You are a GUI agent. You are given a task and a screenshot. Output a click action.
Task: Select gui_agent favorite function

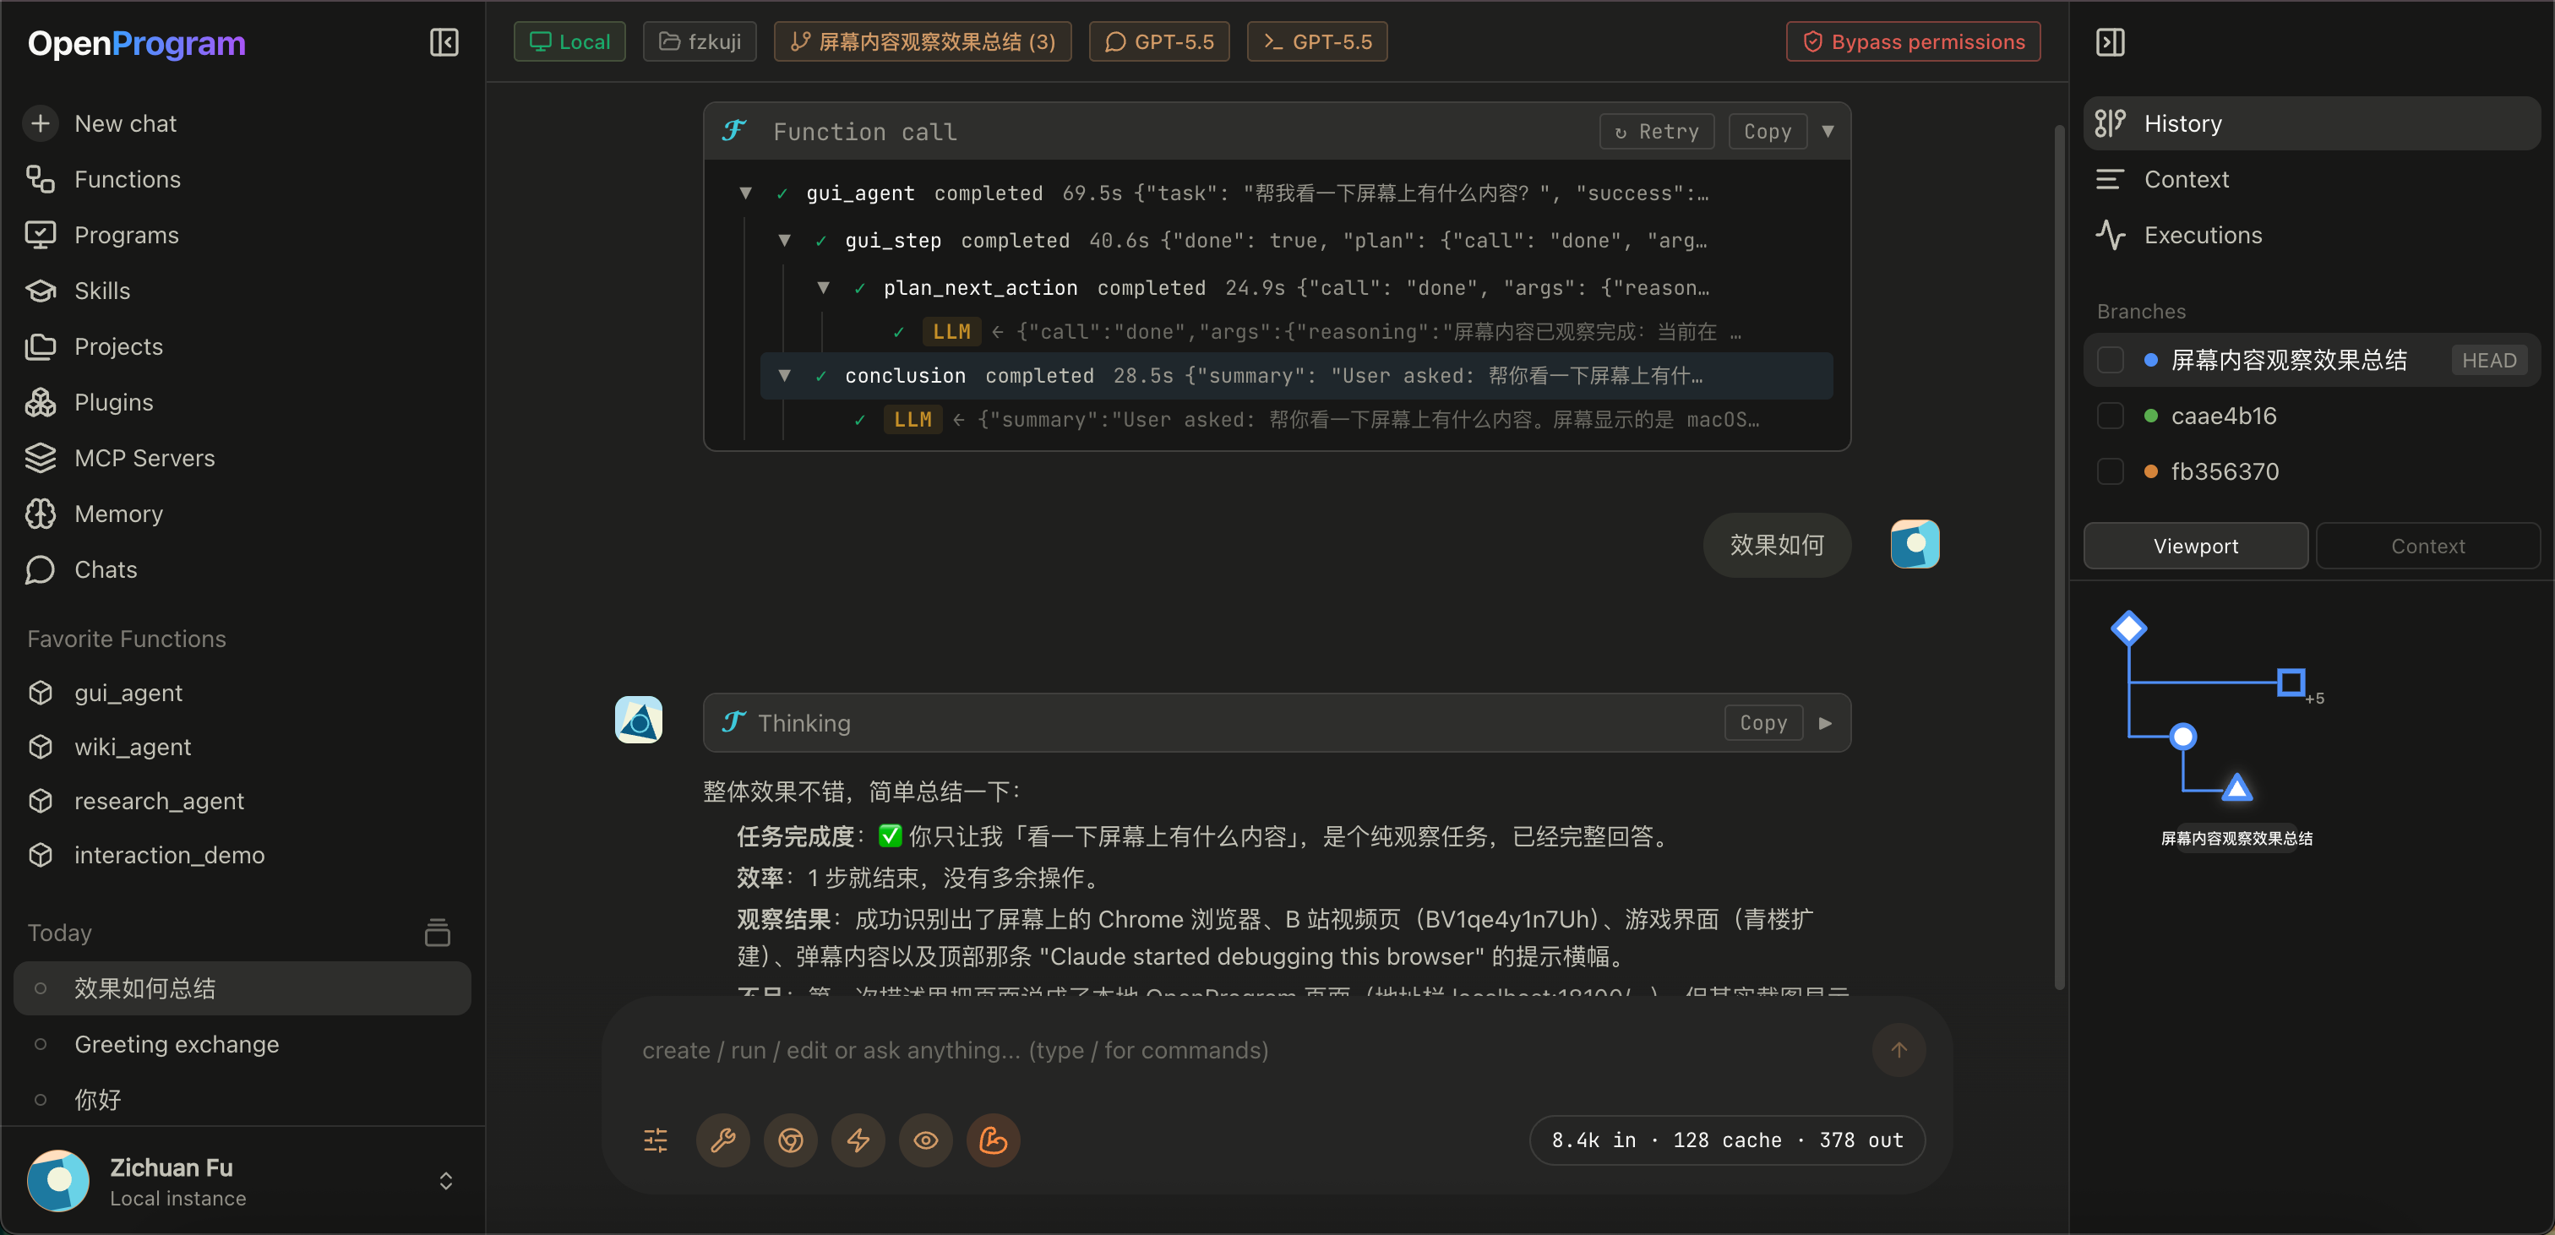[x=128, y=693]
